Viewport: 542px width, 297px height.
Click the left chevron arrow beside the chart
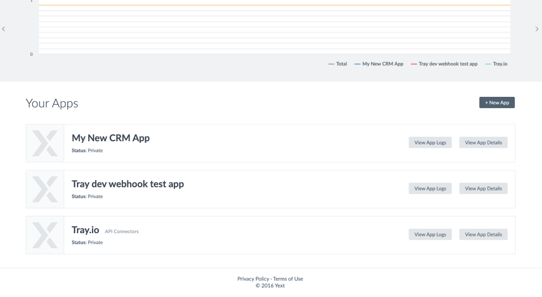point(4,29)
